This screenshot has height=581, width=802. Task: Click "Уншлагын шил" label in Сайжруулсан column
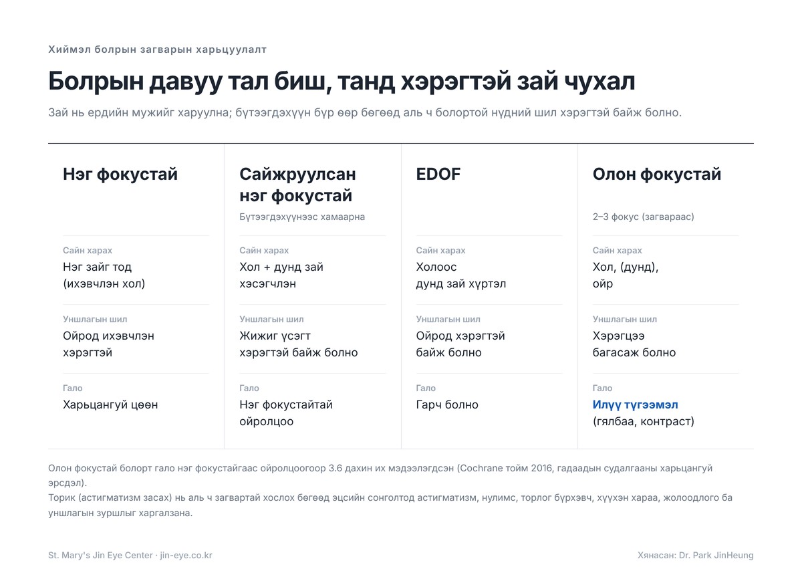(x=271, y=319)
